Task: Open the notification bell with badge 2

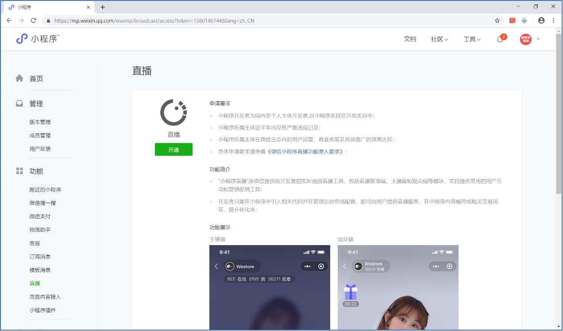Action: pyautogui.click(x=500, y=39)
